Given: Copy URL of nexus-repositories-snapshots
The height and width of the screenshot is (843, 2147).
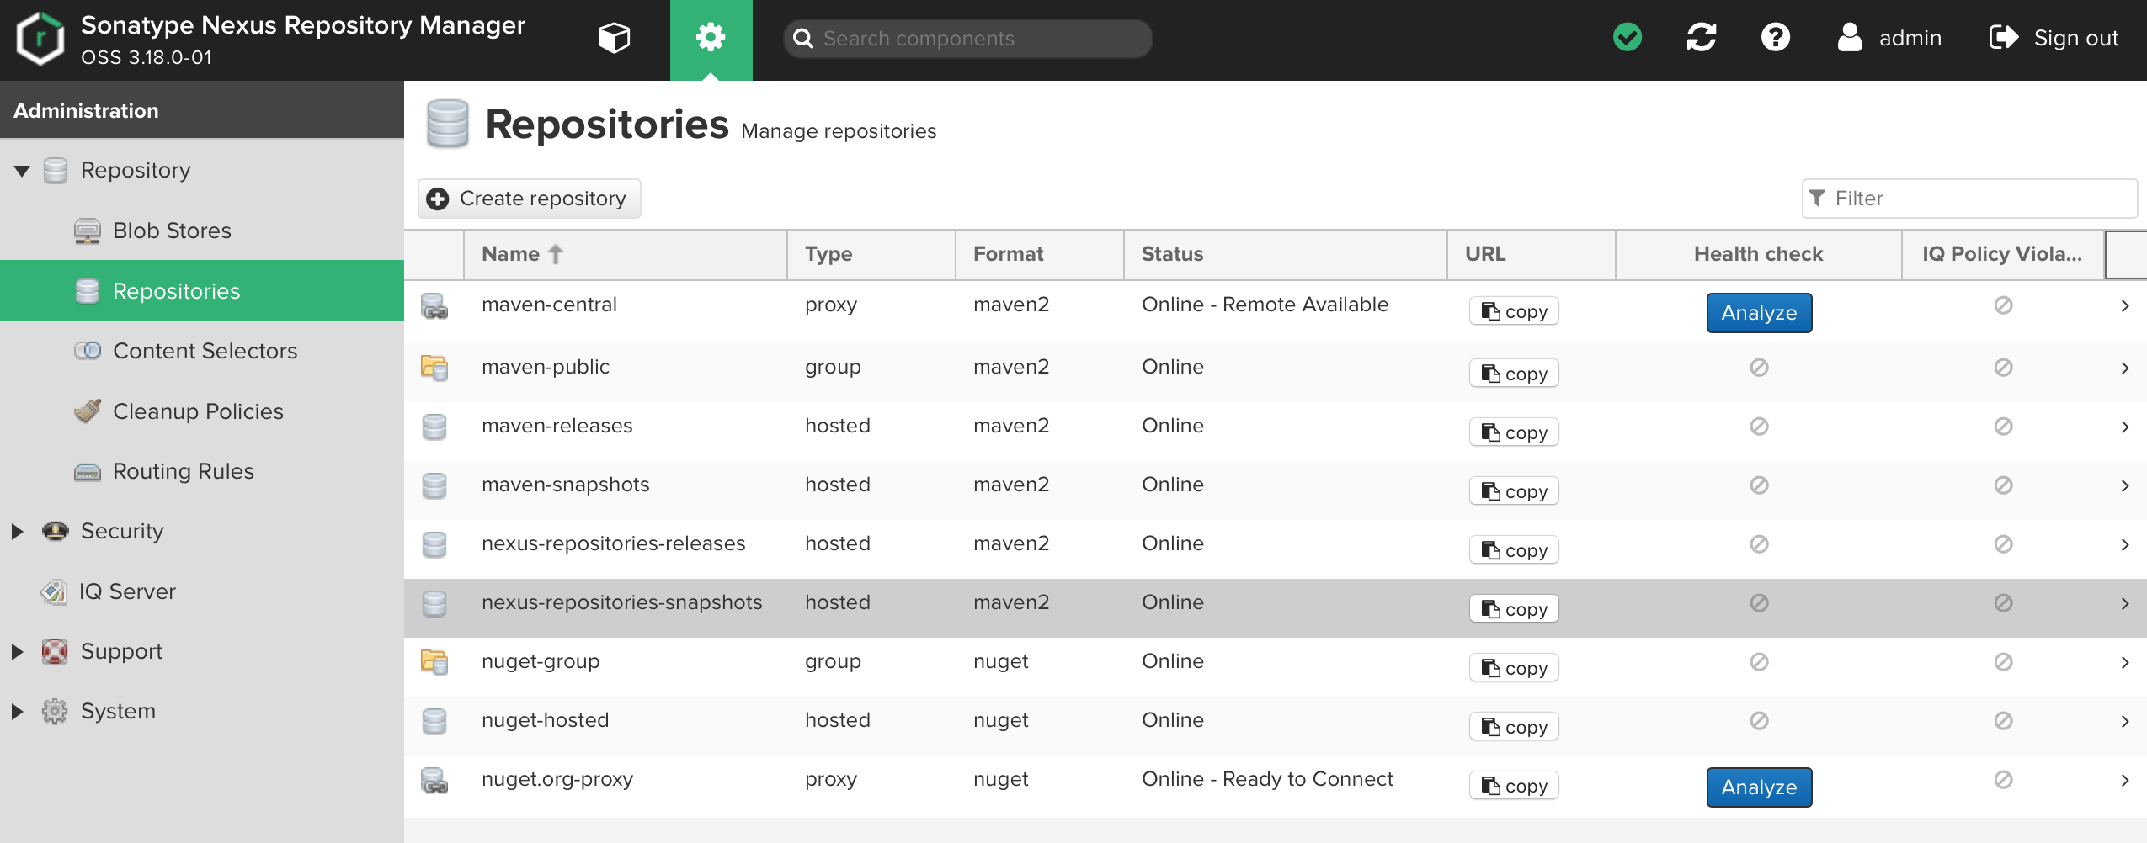Looking at the screenshot, I should click(1514, 609).
